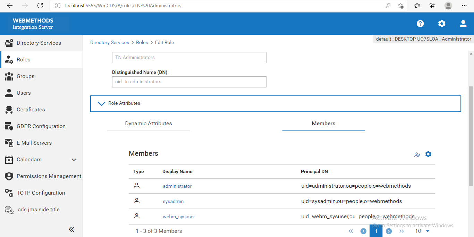Viewport: 474px width, 237px height.
Task: Open the user profile icon in header
Action: coord(463,24)
